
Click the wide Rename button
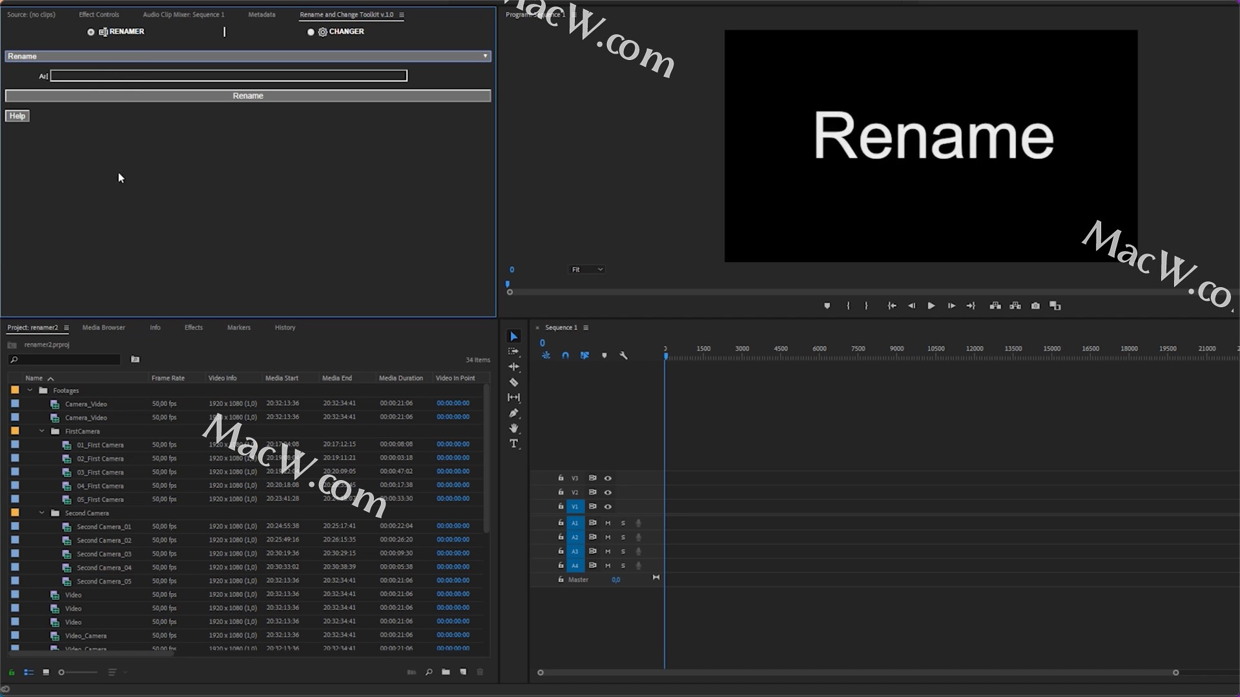(x=248, y=96)
